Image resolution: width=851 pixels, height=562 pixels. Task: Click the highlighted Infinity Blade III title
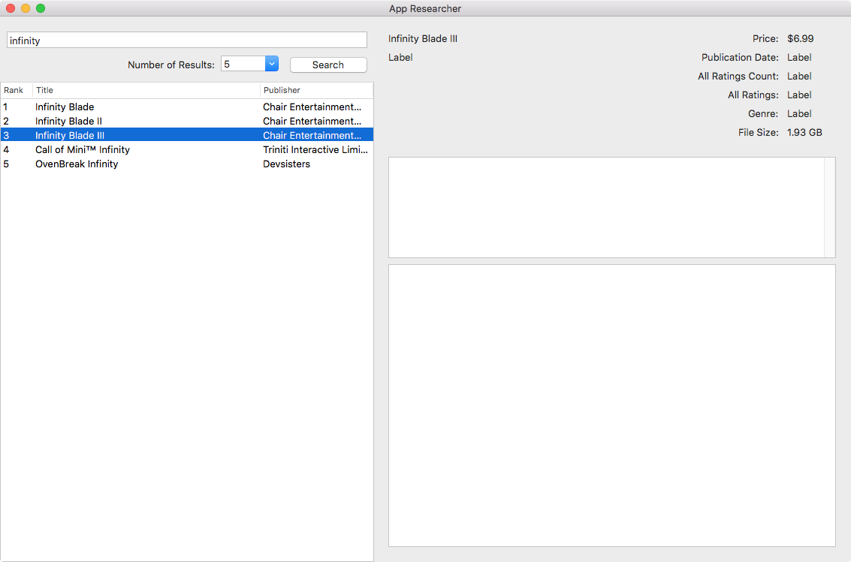70,135
